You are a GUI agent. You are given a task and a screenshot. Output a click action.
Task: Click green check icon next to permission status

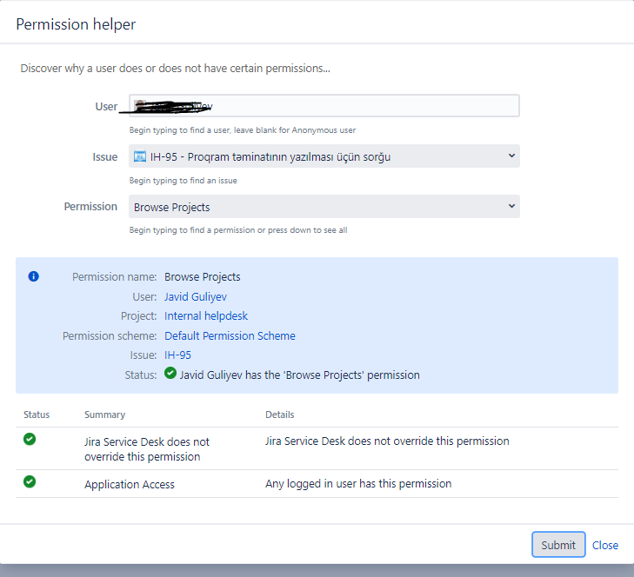(170, 373)
